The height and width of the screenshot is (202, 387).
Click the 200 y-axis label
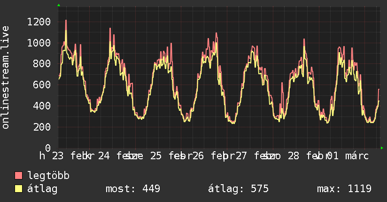point(42,127)
